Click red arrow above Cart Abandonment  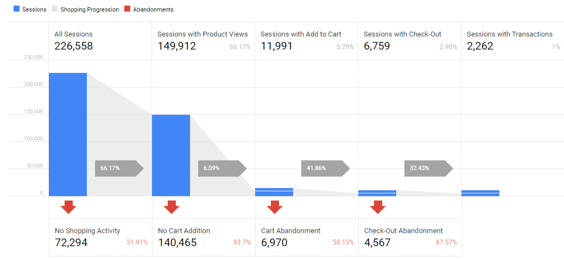pyautogui.click(x=274, y=206)
